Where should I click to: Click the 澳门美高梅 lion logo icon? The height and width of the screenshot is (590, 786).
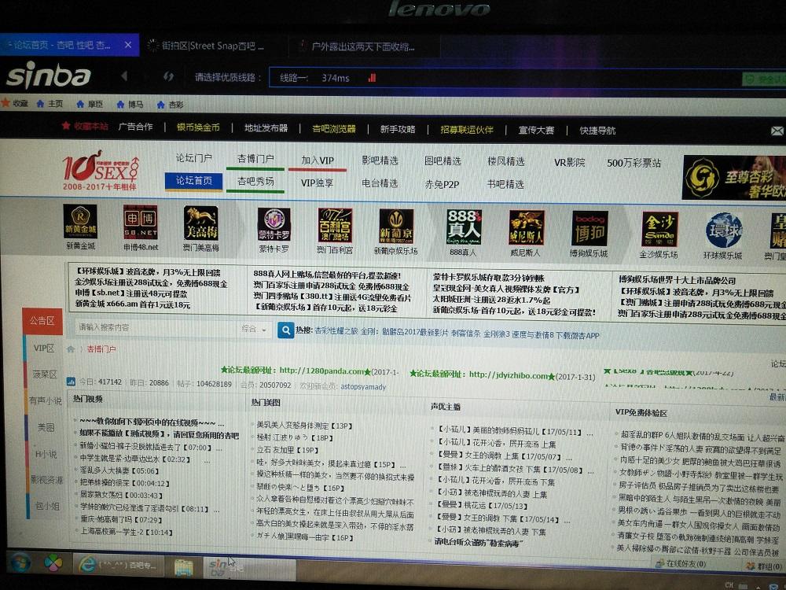(200, 223)
